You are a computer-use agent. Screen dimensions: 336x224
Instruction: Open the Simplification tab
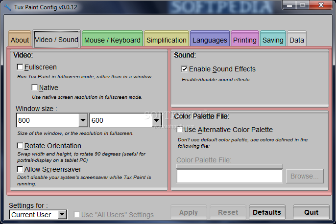point(167,39)
